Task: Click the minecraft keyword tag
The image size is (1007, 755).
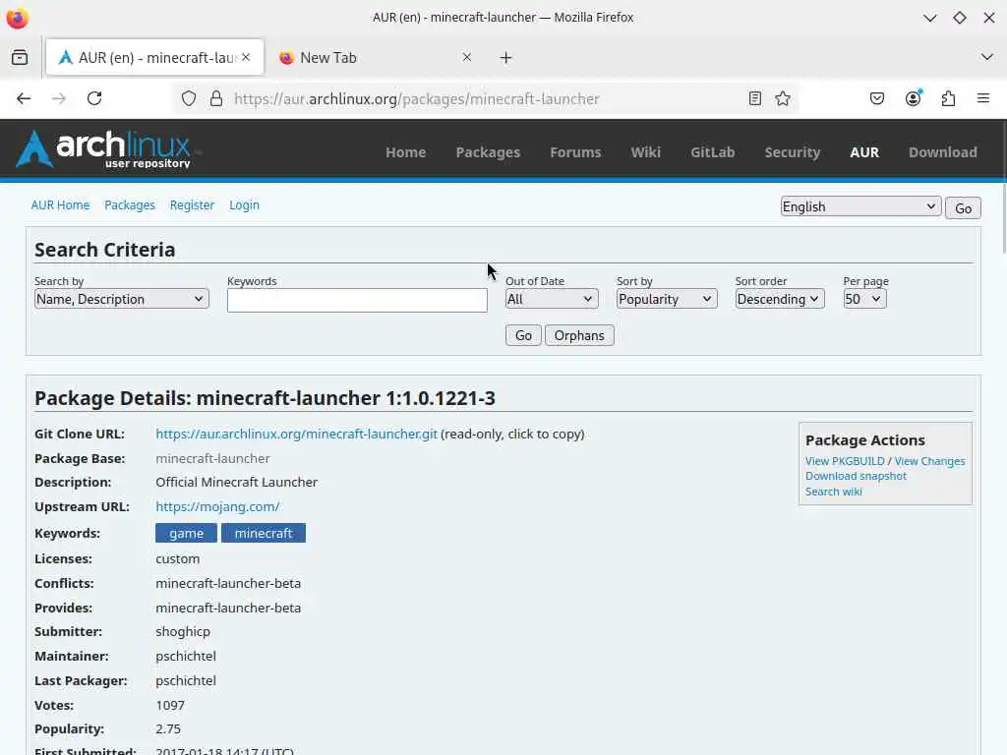Action: click(264, 533)
